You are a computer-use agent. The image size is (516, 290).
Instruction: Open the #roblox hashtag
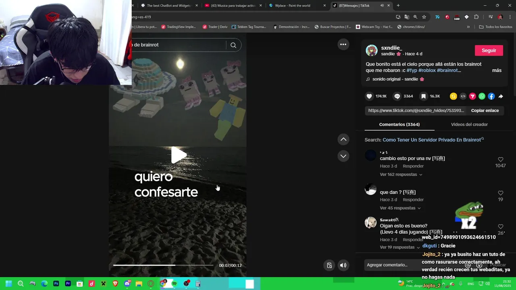pos(427,70)
